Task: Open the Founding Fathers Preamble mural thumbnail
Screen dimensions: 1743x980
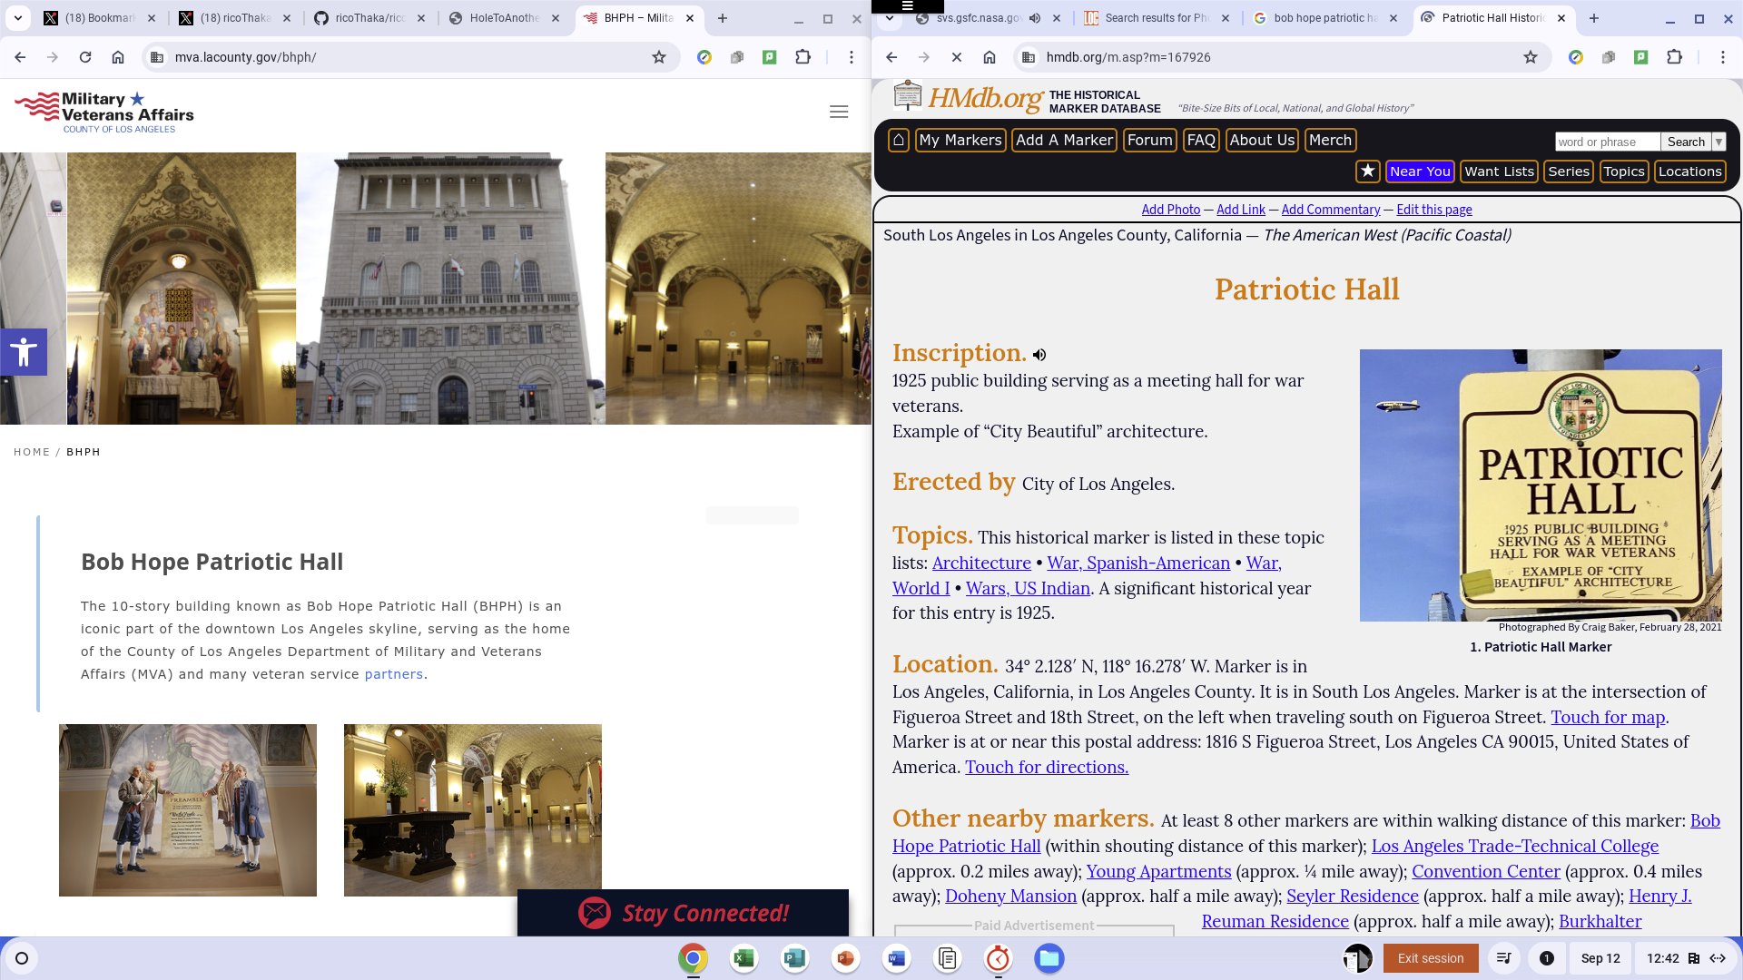Action: [x=188, y=810]
